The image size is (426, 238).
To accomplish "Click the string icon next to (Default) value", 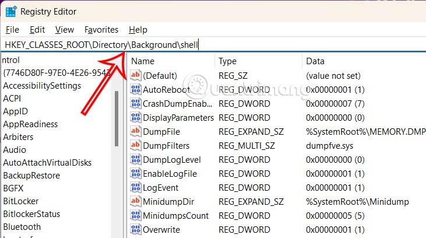I will pos(135,75).
